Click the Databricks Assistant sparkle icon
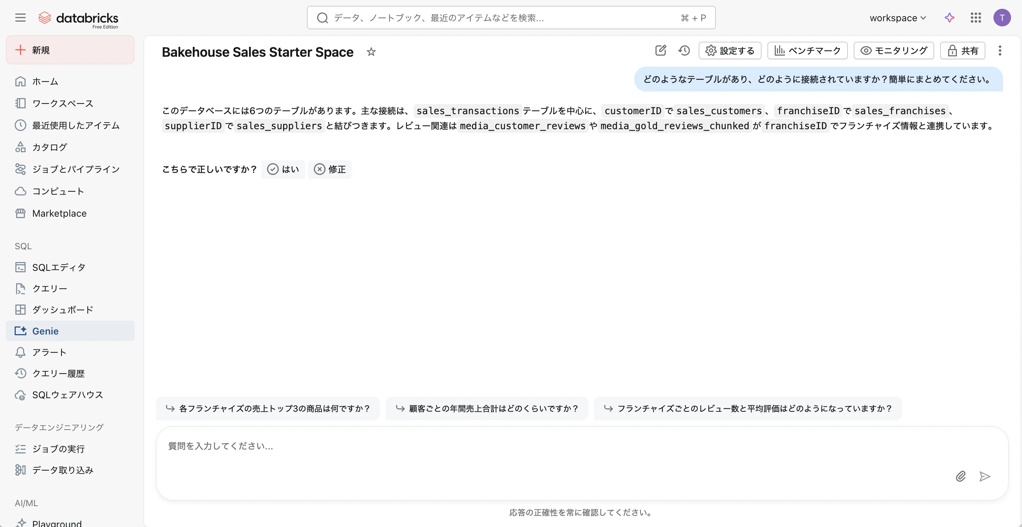 coord(950,18)
